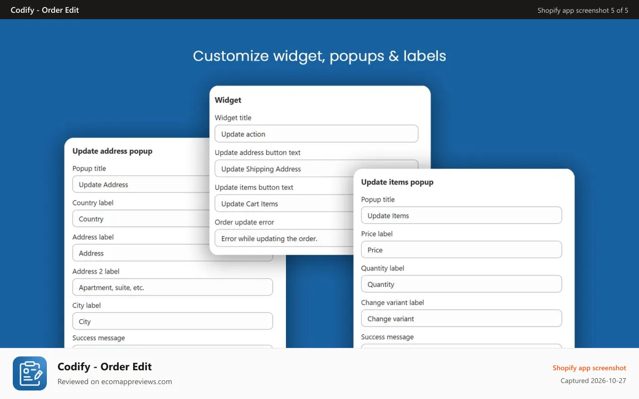
Task: Click the 'Widget' panel heading
Action: pyautogui.click(x=228, y=100)
